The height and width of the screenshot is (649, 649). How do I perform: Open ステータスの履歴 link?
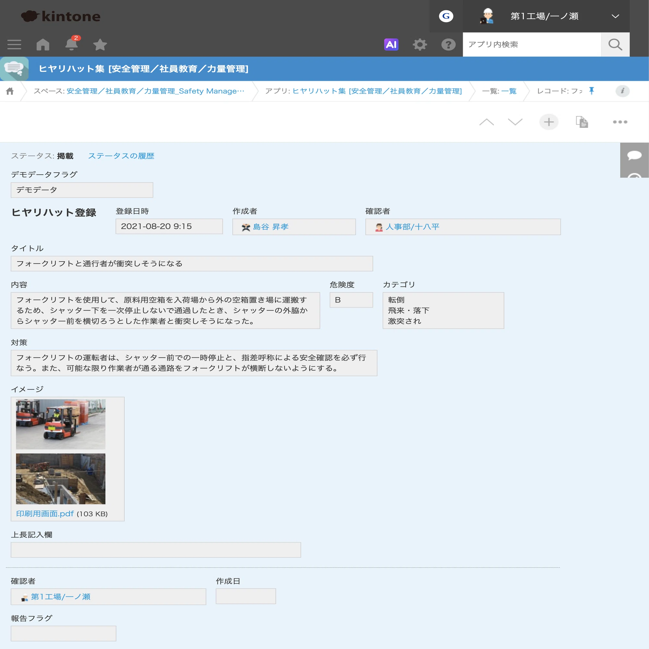(x=121, y=156)
